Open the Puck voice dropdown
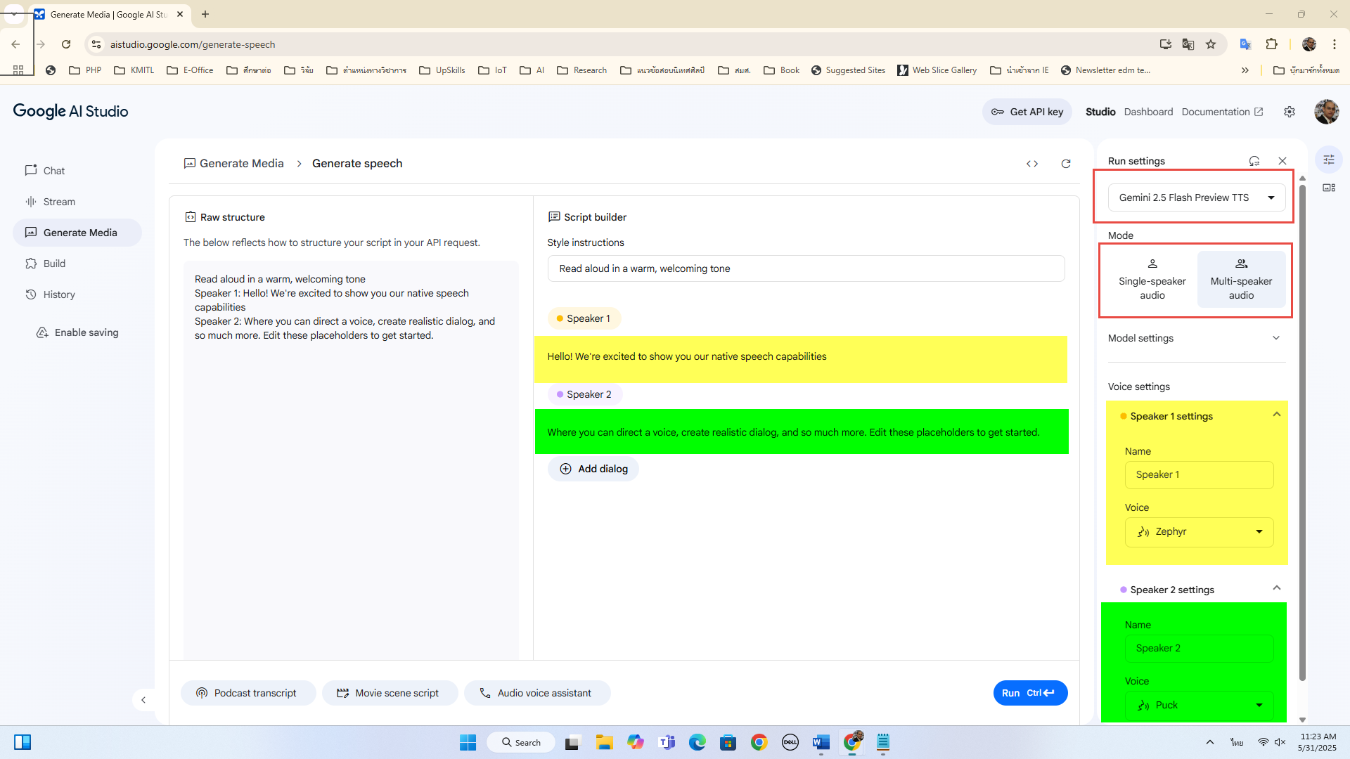The height and width of the screenshot is (759, 1350). point(1199,706)
